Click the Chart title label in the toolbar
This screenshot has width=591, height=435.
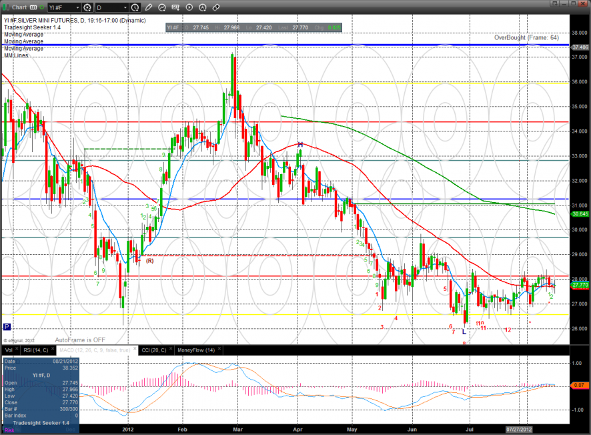pyautogui.click(x=19, y=7)
